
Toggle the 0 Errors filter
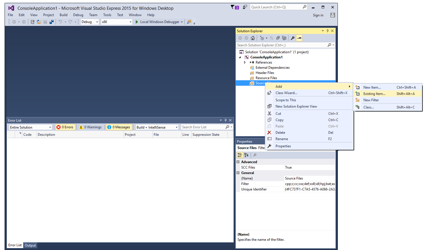point(65,127)
